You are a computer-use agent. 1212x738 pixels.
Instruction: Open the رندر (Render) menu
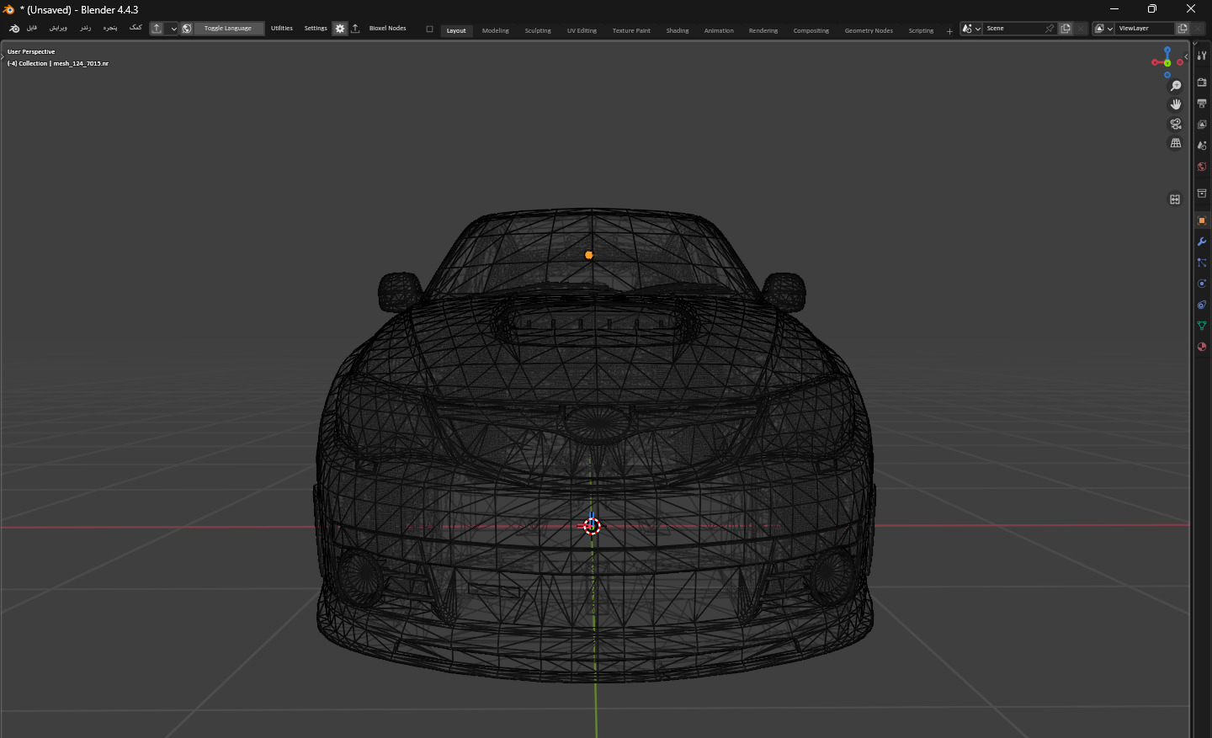click(85, 29)
